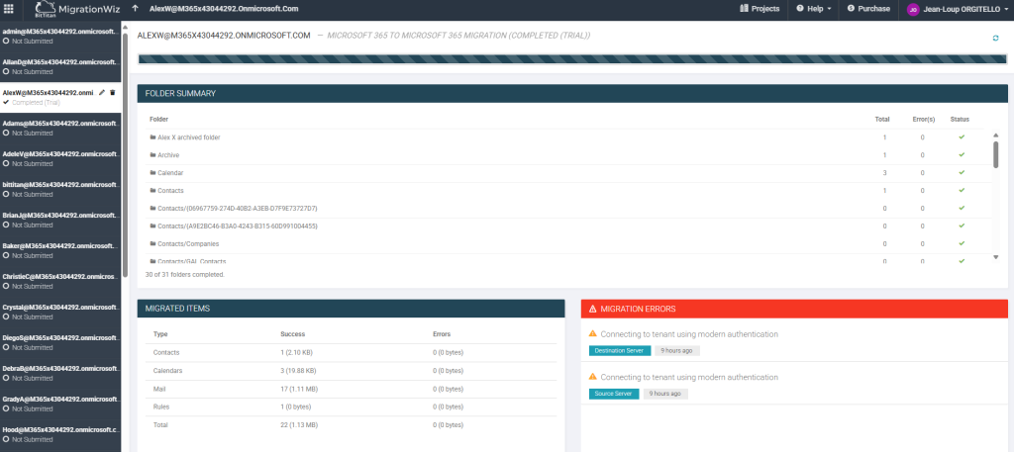1014x452 pixels.
Task: Open the app launcher grid icon
Action: click(8, 8)
